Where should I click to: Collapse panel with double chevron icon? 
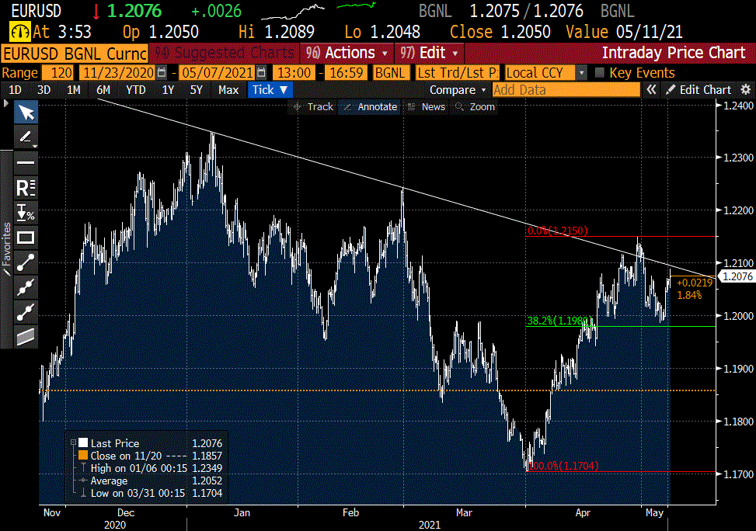click(x=652, y=89)
